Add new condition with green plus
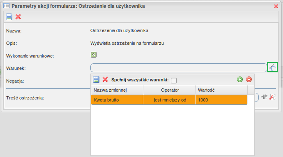 pos(240,79)
